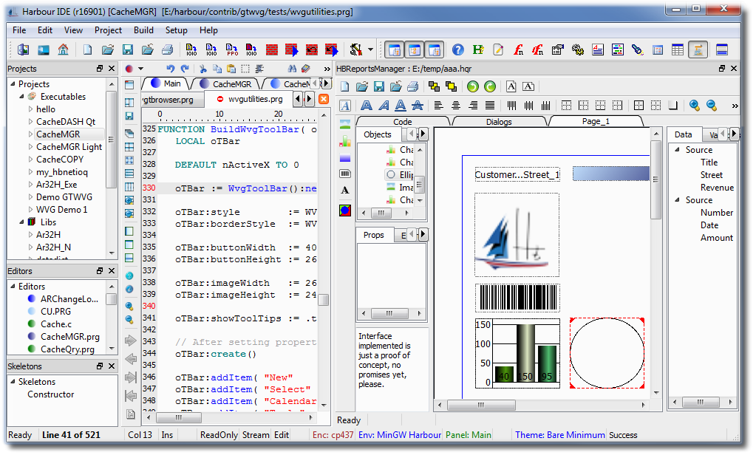Click the center align text icon
This screenshot has width=756, height=455.
coord(455,106)
